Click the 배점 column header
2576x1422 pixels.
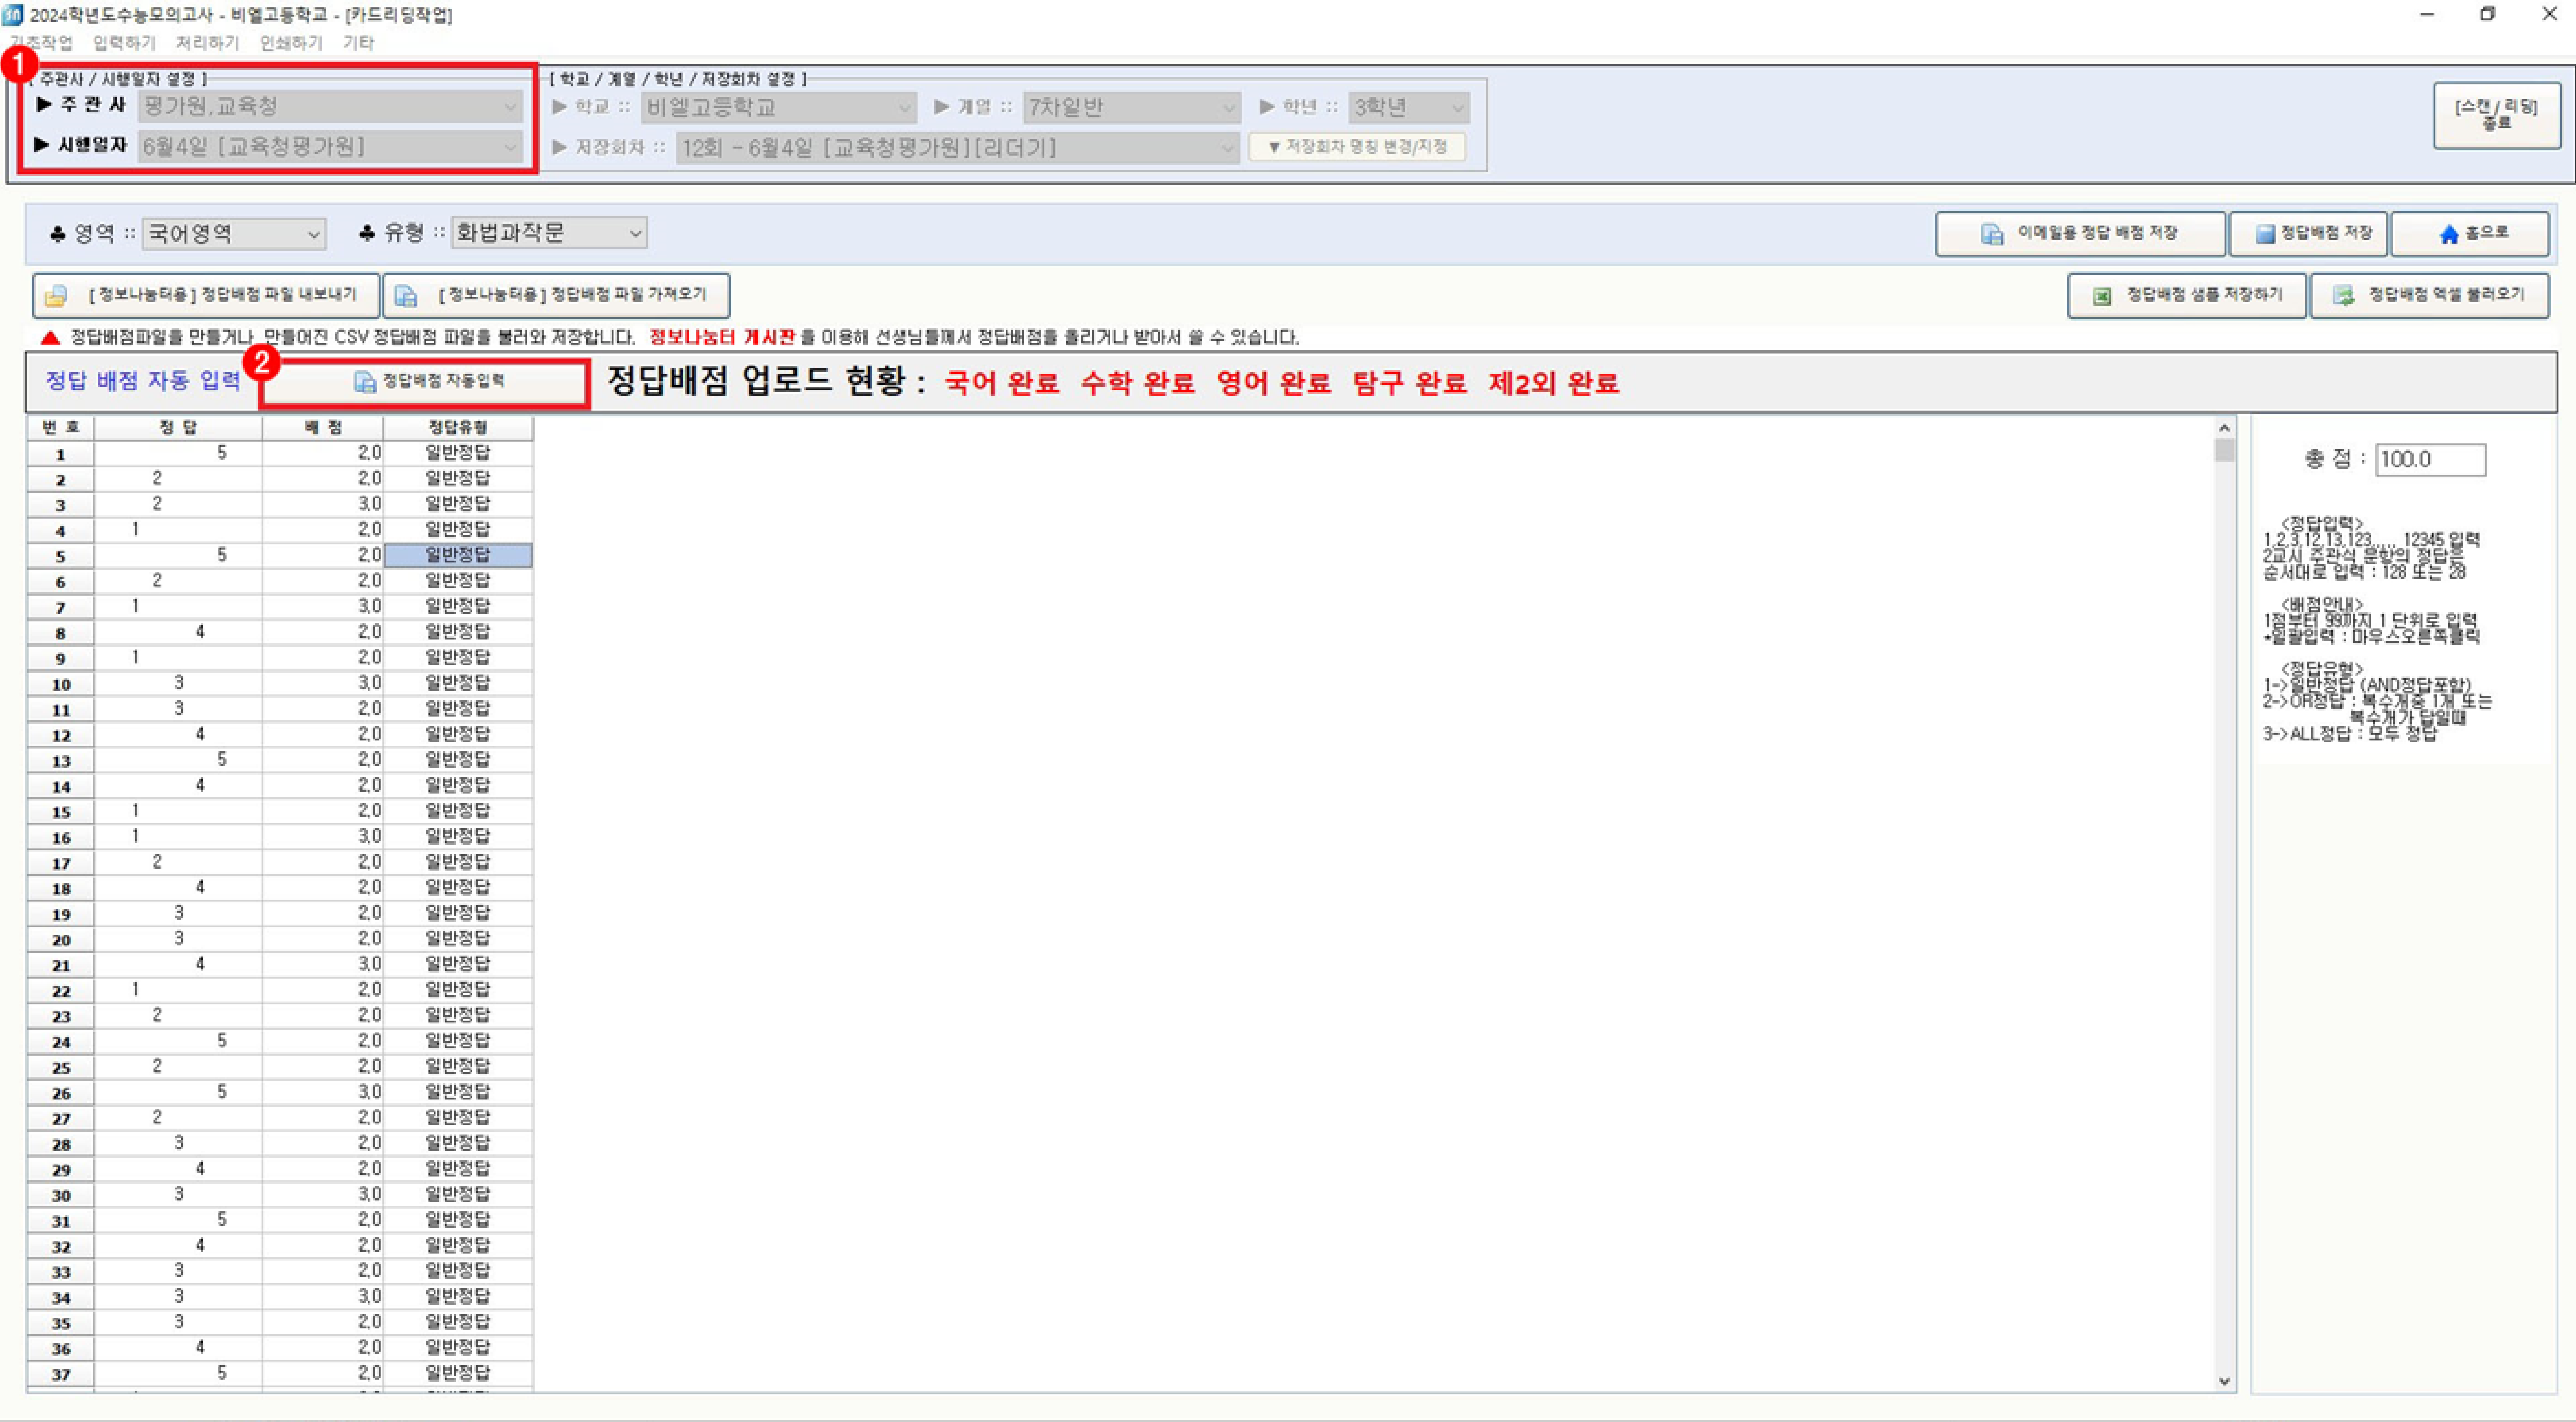tap(323, 428)
